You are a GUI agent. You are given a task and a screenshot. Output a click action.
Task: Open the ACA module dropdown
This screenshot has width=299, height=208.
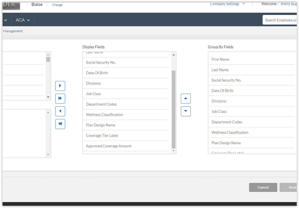(23, 20)
